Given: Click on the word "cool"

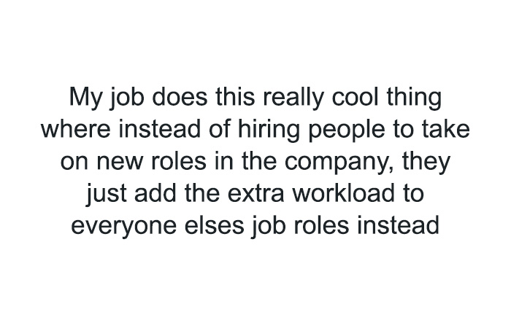Looking at the screenshot, I should click(x=348, y=98).
